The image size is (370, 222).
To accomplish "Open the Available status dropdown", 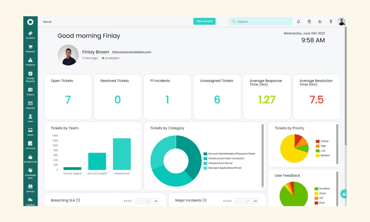I will click(111, 58).
